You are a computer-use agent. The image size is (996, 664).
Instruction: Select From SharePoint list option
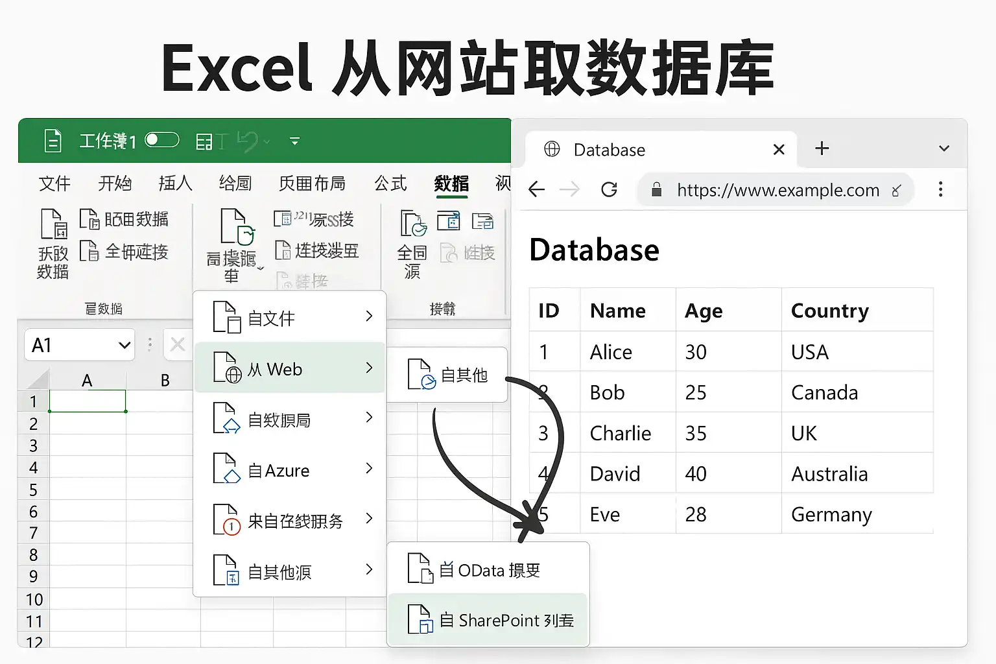(488, 620)
